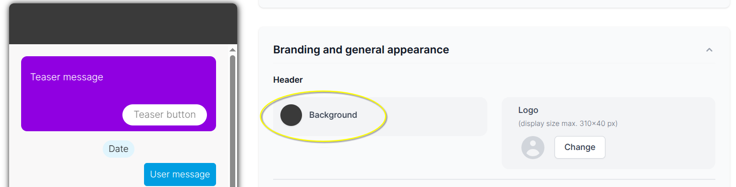
Task: Click the Header subsection title
Action: (288, 80)
